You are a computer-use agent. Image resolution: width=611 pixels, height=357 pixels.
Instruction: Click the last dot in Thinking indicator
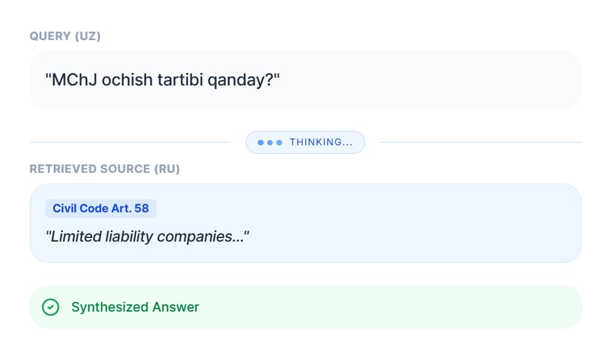(279, 143)
